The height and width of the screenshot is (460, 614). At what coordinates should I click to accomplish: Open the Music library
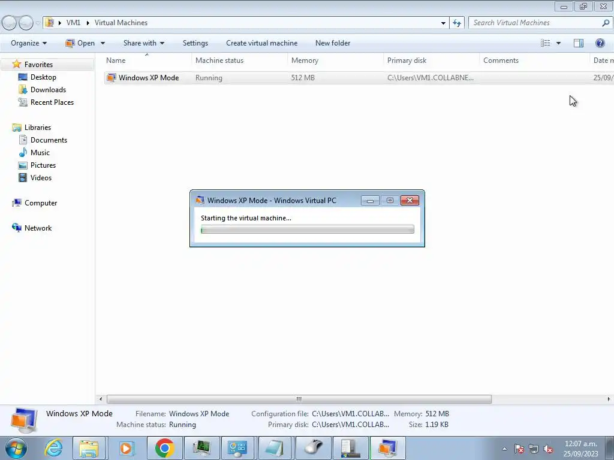(x=40, y=153)
